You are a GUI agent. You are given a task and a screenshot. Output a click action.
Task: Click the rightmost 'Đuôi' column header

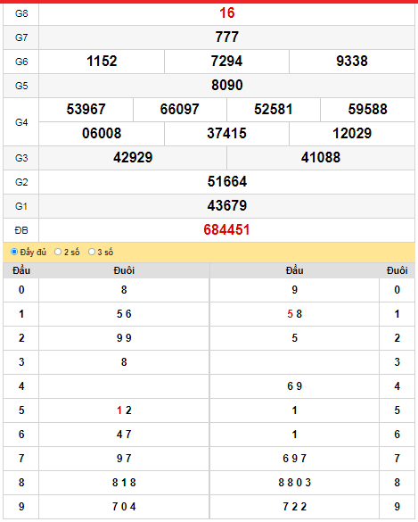[x=397, y=270]
